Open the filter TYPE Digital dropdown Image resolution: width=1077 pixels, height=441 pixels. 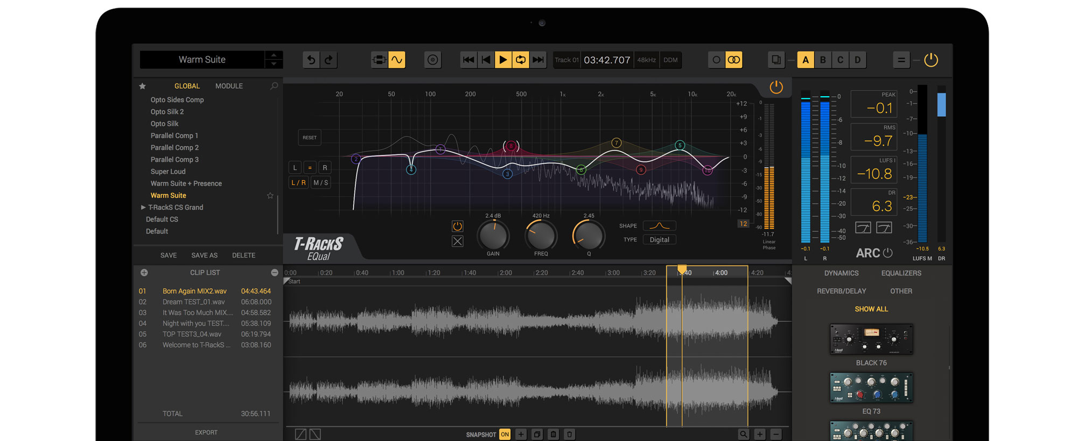click(659, 240)
